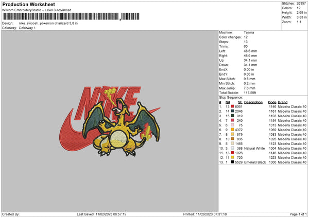Click the 'Color changes:' label
309x218 pixels.
pos(230,37)
